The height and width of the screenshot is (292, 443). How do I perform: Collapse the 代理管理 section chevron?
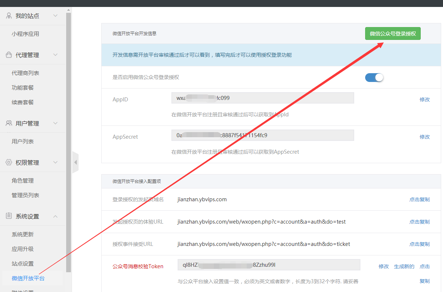(56, 55)
